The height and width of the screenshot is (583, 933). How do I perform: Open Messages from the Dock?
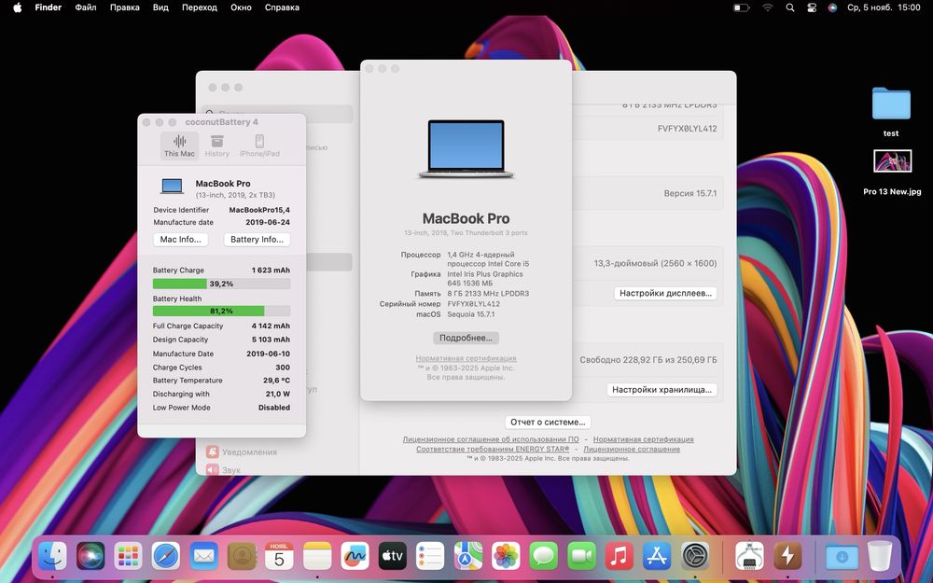(x=544, y=556)
